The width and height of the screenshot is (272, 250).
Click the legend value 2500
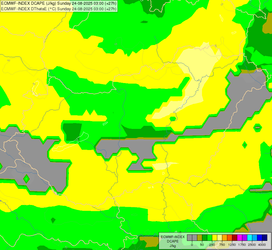252,245
